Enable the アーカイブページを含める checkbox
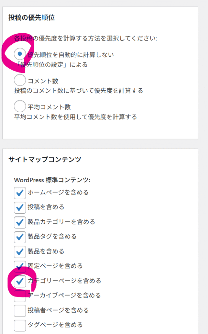 click(x=20, y=296)
